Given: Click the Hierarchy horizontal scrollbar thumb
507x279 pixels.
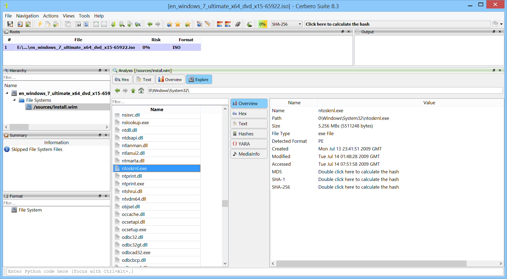Looking at the screenshot, I should pyautogui.click(x=19, y=127).
